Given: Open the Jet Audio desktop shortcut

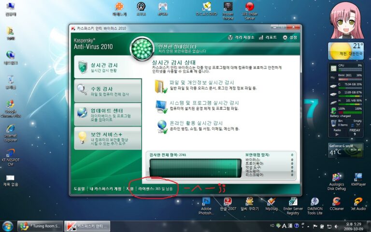Looking at the screenshot, I should (x=358, y=204).
